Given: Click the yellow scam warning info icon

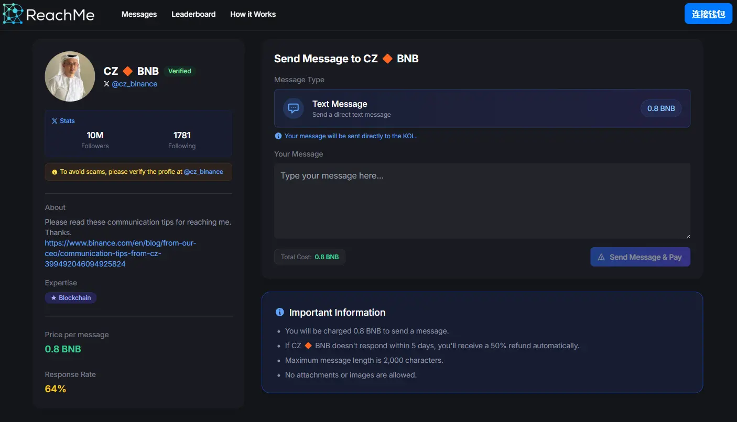Looking at the screenshot, I should click(x=55, y=172).
